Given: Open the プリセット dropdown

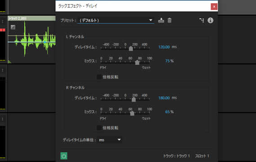Looking at the screenshot, I should (116, 20).
